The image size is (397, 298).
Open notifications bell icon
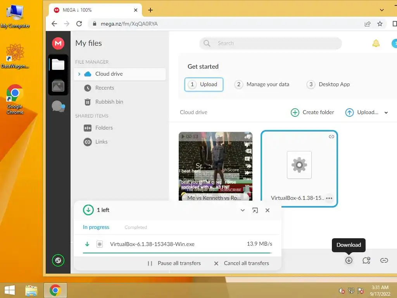376,43
